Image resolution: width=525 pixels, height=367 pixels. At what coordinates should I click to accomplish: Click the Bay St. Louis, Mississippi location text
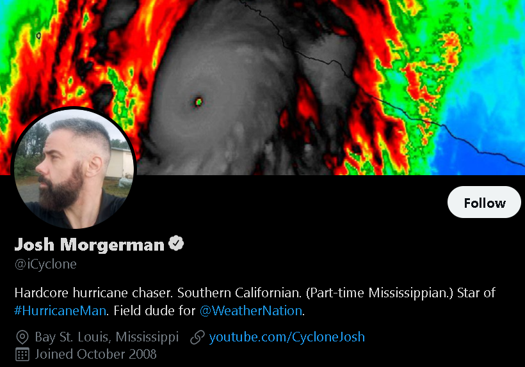click(x=107, y=337)
